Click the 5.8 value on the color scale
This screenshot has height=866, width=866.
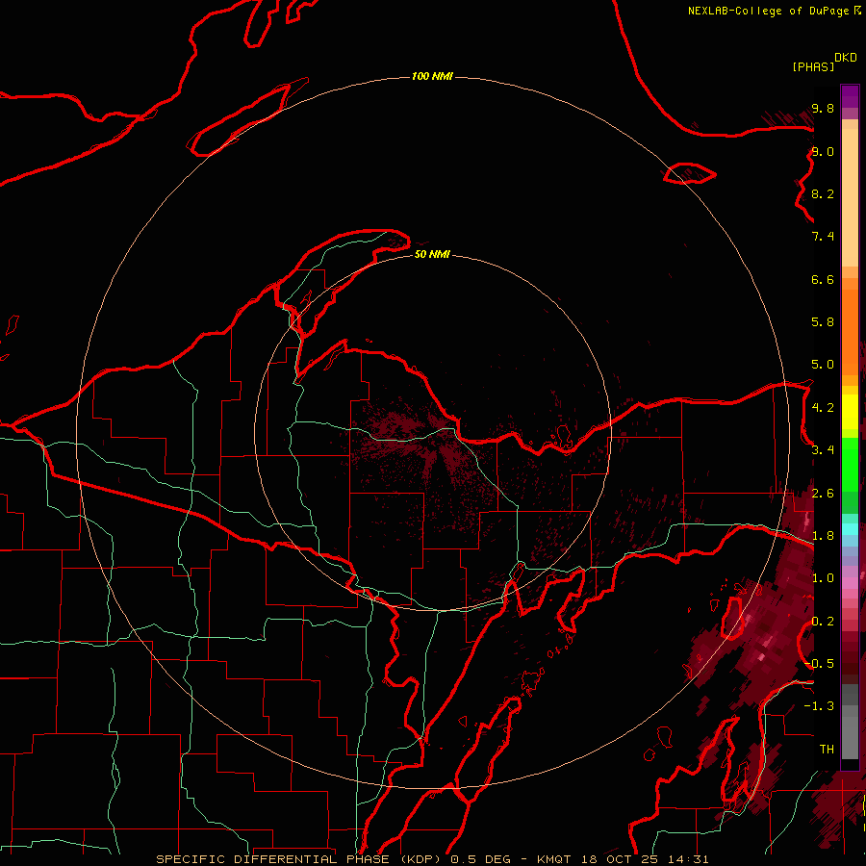pyautogui.click(x=823, y=322)
